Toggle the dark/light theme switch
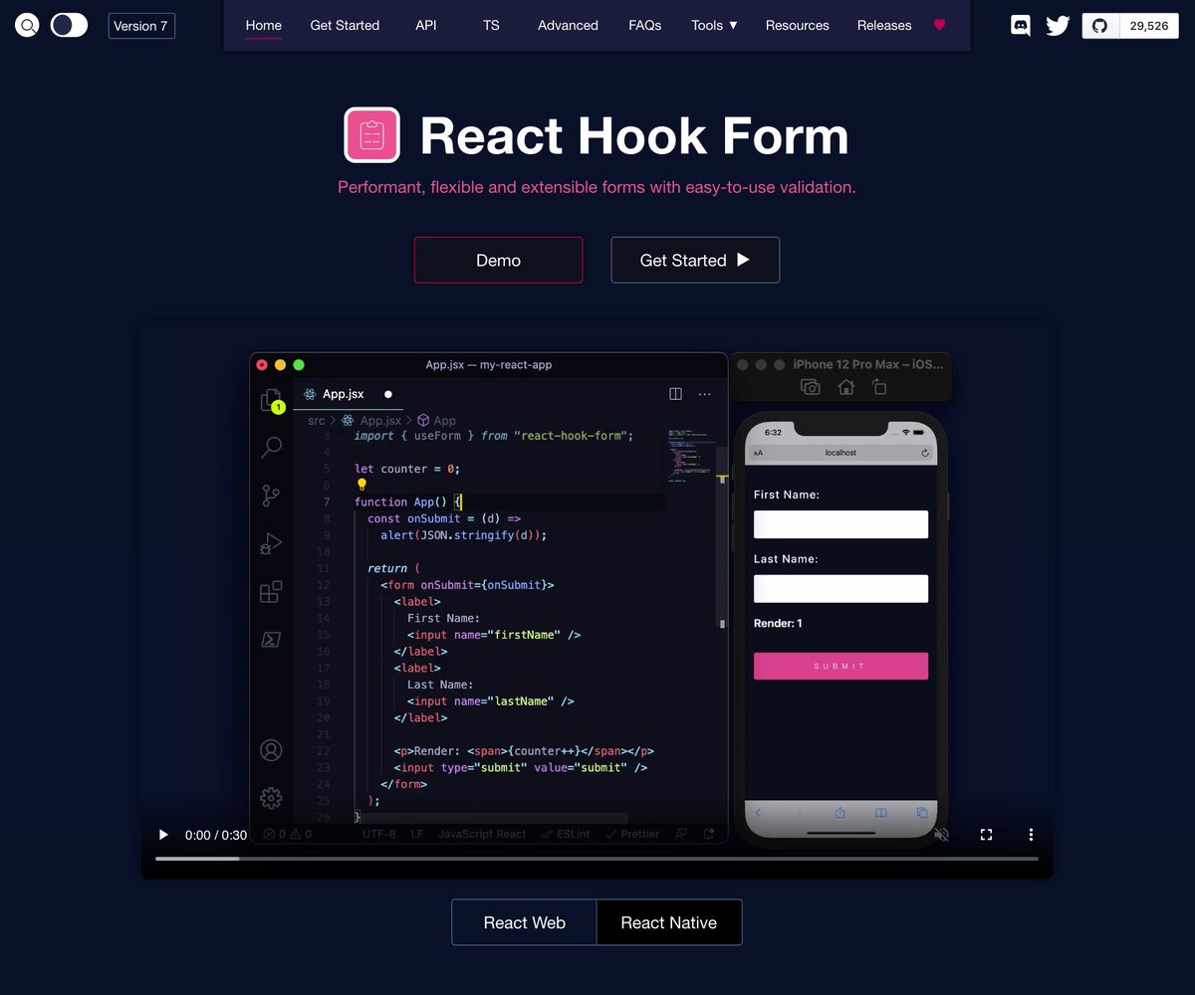Screen dimensions: 1195x995 click(x=69, y=25)
